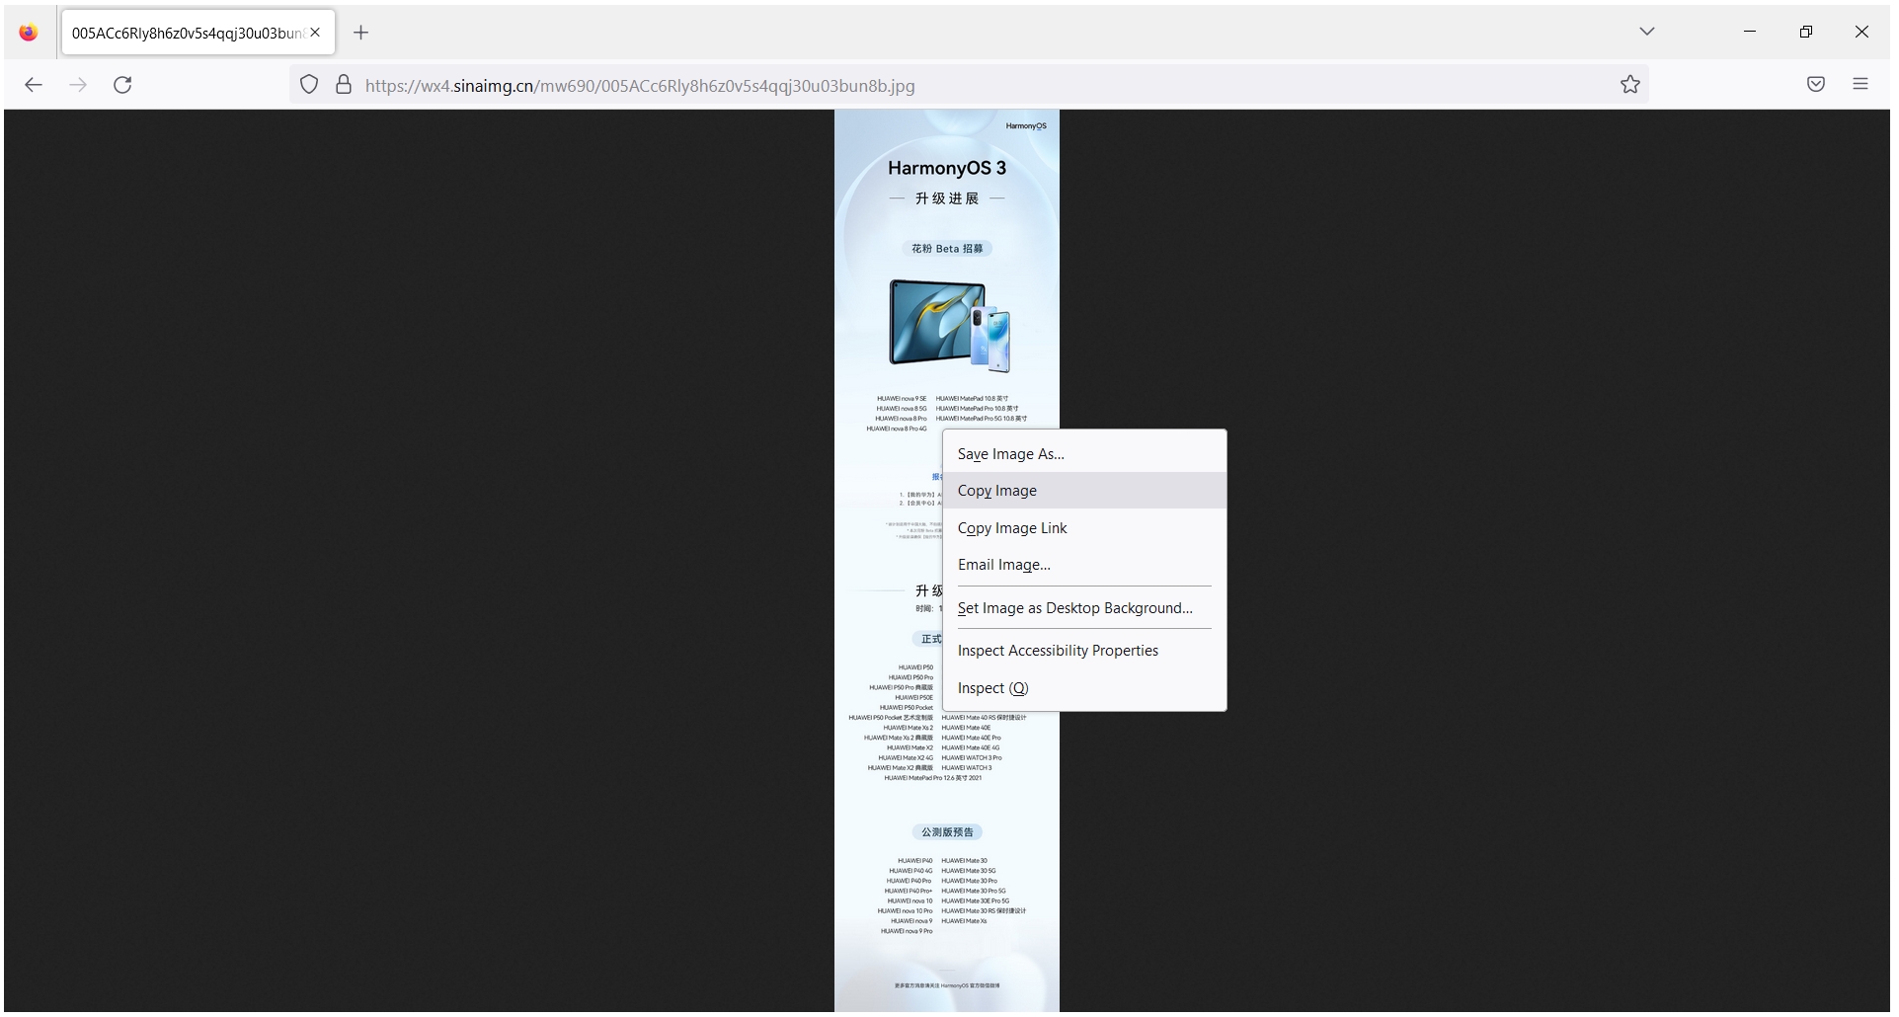Viewport: 1899px width, 1017px height.
Task: Click the padlock site security icon
Action: click(343, 85)
